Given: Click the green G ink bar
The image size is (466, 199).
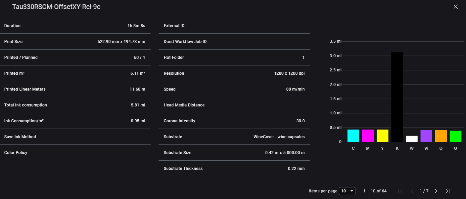Looking at the screenshot, I should click(x=455, y=136).
